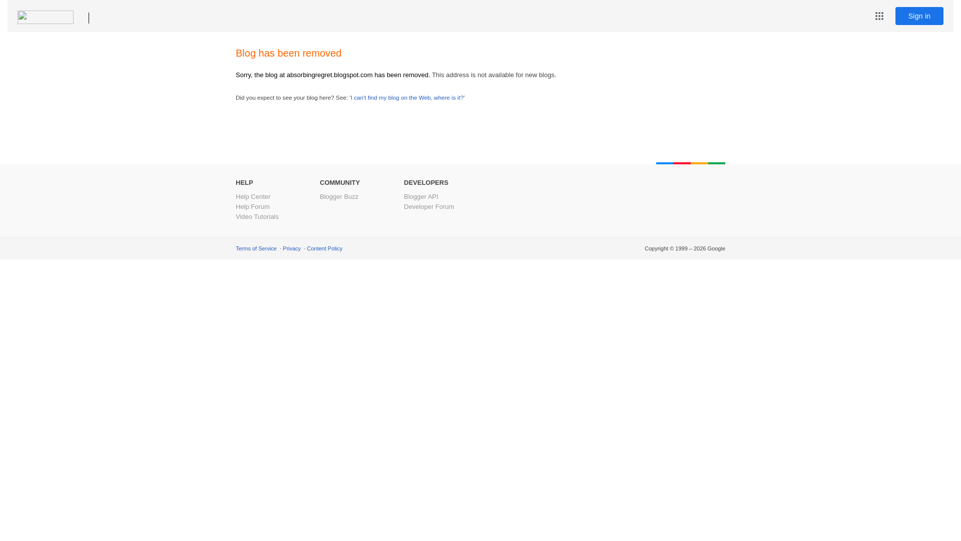The image size is (961, 541).
Task: Open the Terms of Service link
Action: 256,248
